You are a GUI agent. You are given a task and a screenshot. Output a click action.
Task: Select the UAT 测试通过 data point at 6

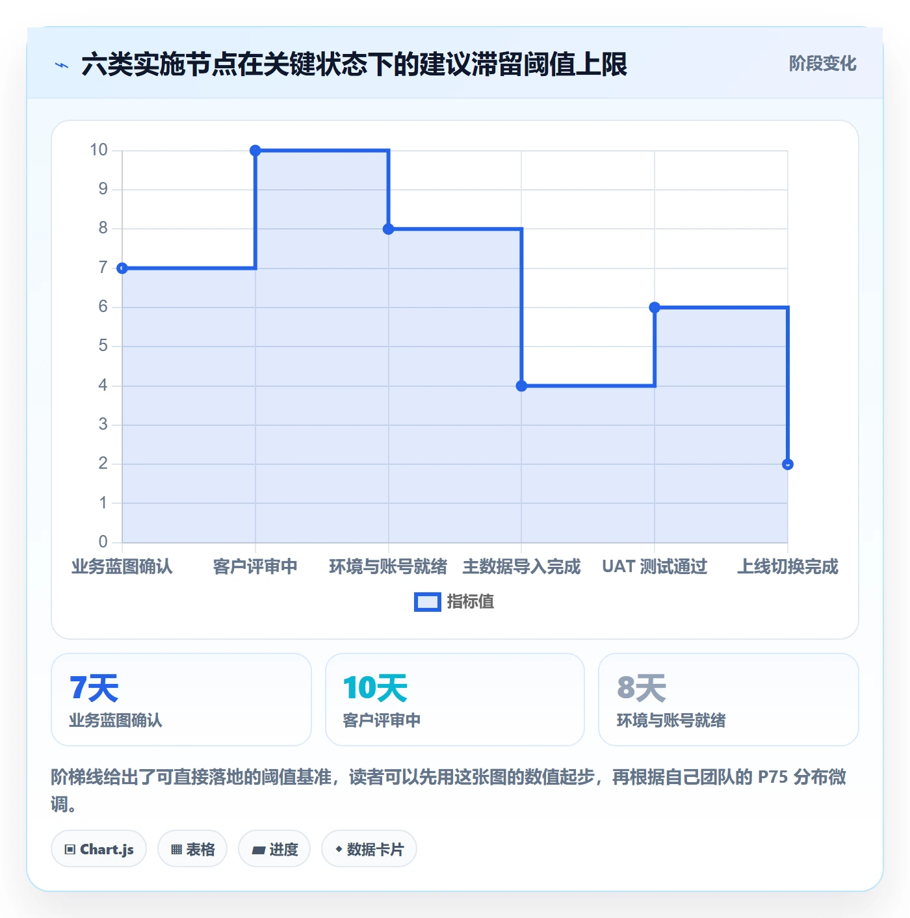(x=655, y=308)
